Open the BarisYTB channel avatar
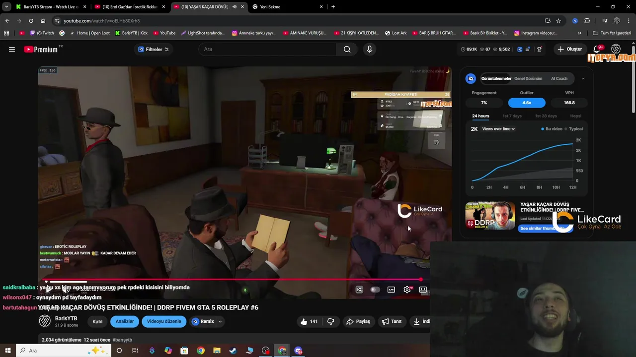Viewport: 636px width, 357px height. click(45, 321)
